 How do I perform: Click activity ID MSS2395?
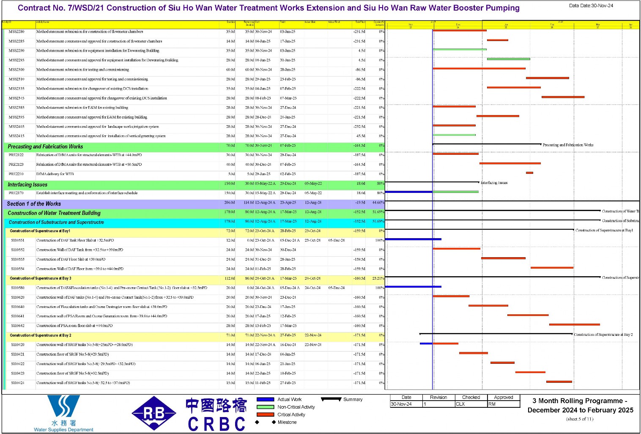click(16, 117)
